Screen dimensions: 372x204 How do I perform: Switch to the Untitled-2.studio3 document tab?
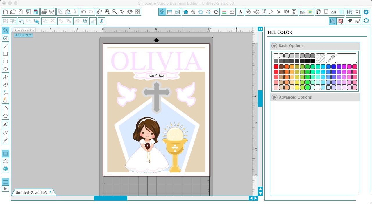[31, 192]
